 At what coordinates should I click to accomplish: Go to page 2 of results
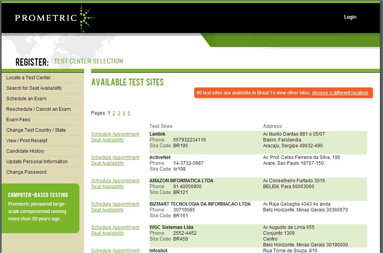coord(114,113)
